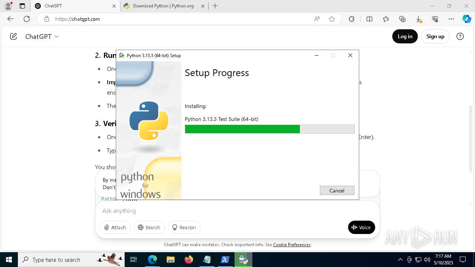
Task: Expand the ChatGPT model dropdown
Action: (42, 36)
